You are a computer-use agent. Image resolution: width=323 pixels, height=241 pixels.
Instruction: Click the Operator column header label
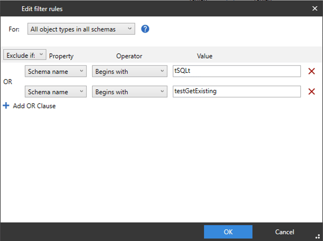(x=129, y=56)
